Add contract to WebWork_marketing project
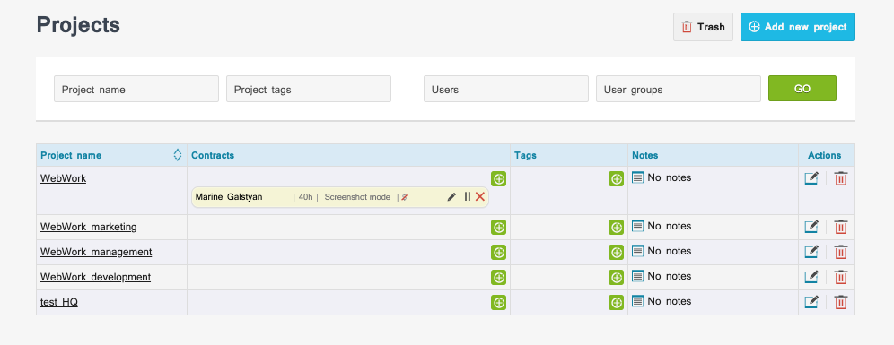Screen dimensions: 894x345 pyautogui.click(x=499, y=227)
